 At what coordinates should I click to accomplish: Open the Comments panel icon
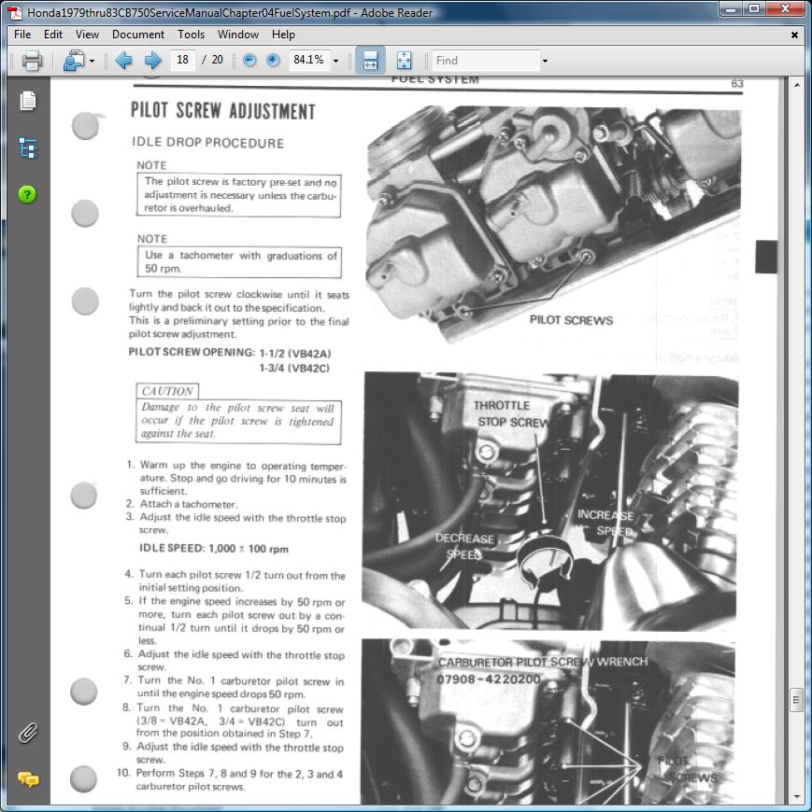tap(28, 779)
